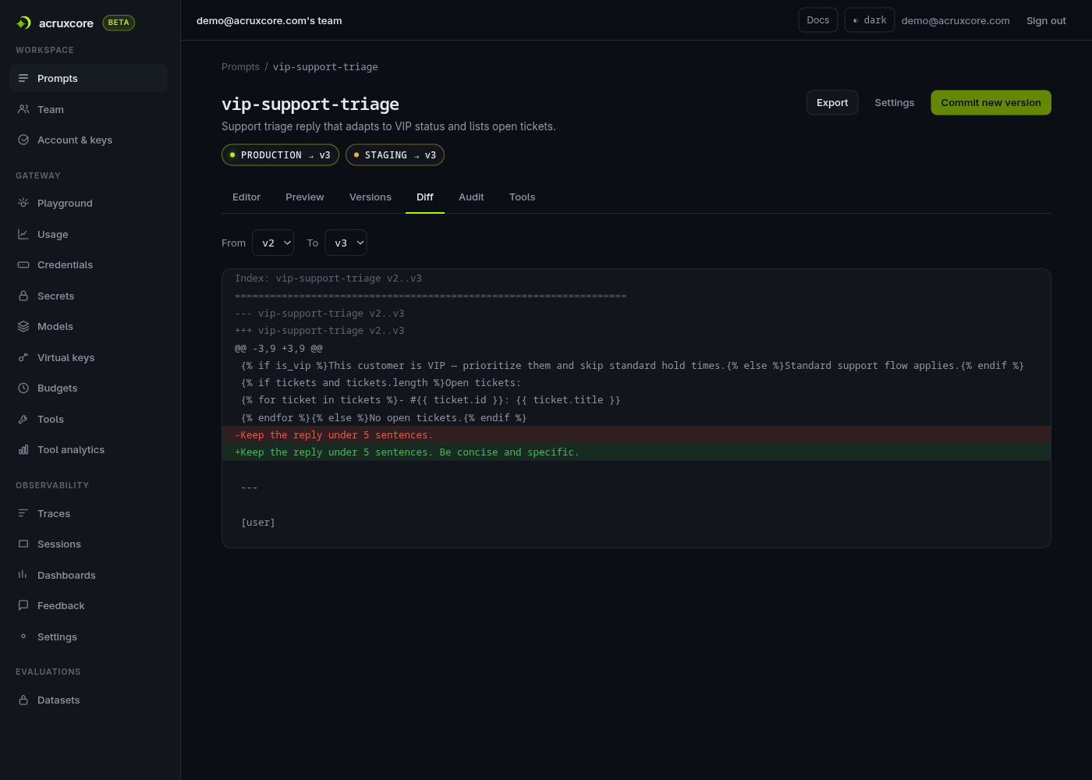Open the Audit tab
The height and width of the screenshot is (780, 1092).
pyautogui.click(x=471, y=197)
